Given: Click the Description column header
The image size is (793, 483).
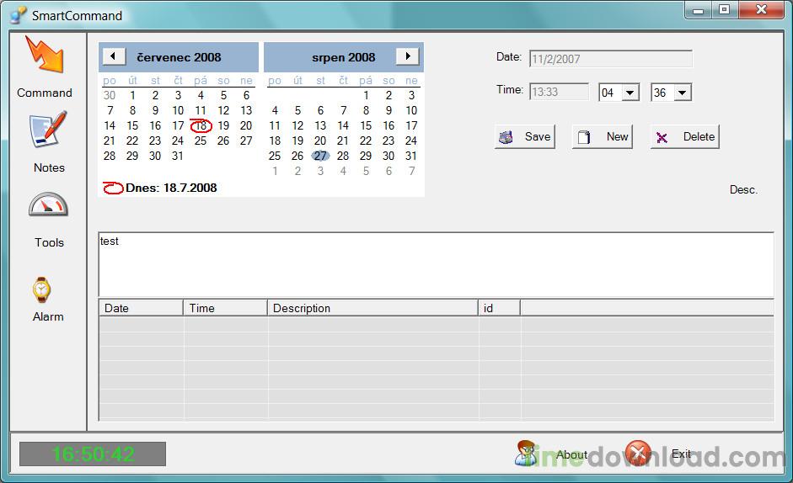Looking at the screenshot, I should (372, 308).
